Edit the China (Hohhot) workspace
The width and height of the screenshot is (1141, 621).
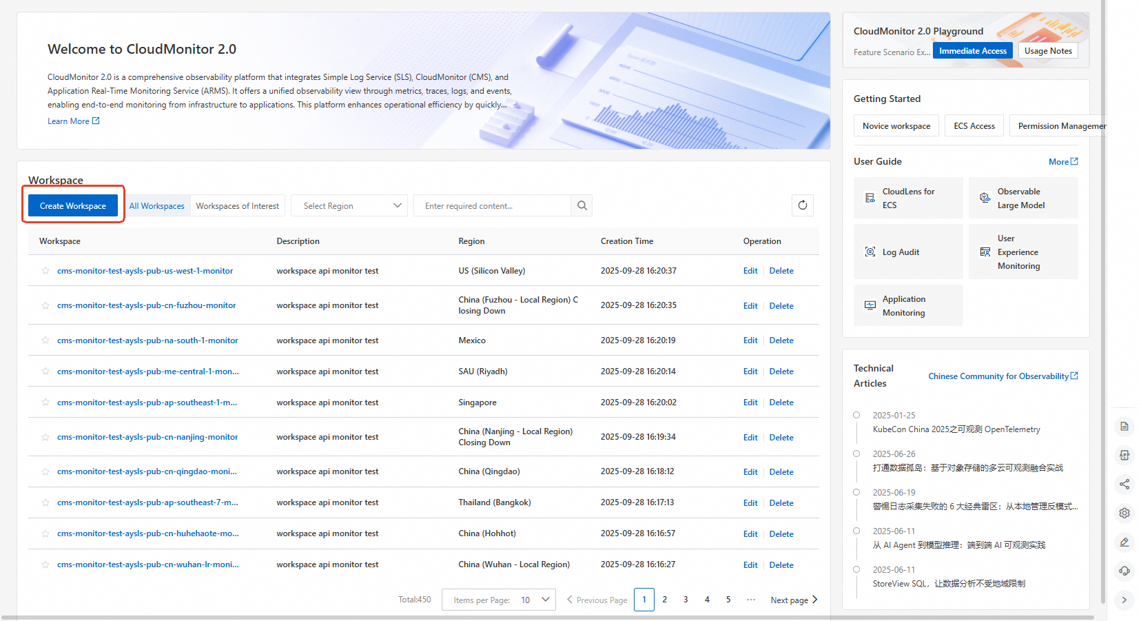click(x=750, y=534)
